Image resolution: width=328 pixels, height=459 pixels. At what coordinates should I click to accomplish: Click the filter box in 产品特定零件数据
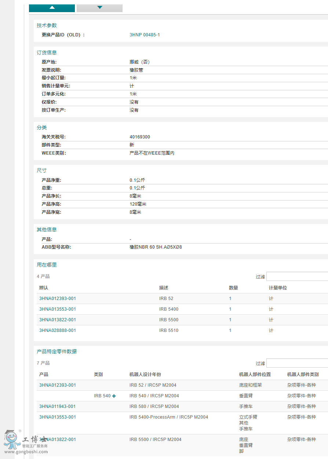[x=297, y=363]
